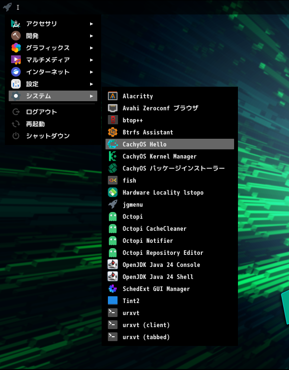The image size is (289, 370).
Task: Launch CachyOS Hello from its label
Action: click(144, 144)
